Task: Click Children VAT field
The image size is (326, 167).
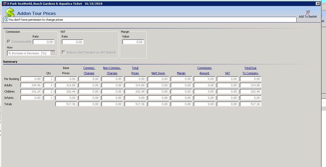Action: (227, 91)
